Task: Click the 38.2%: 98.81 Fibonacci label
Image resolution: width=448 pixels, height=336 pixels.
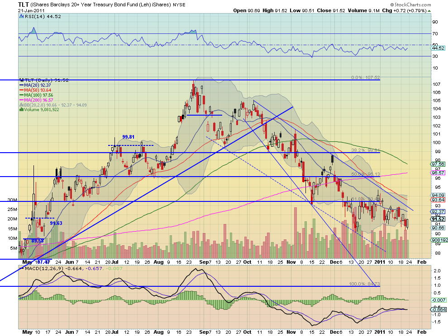Action: [366, 150]
